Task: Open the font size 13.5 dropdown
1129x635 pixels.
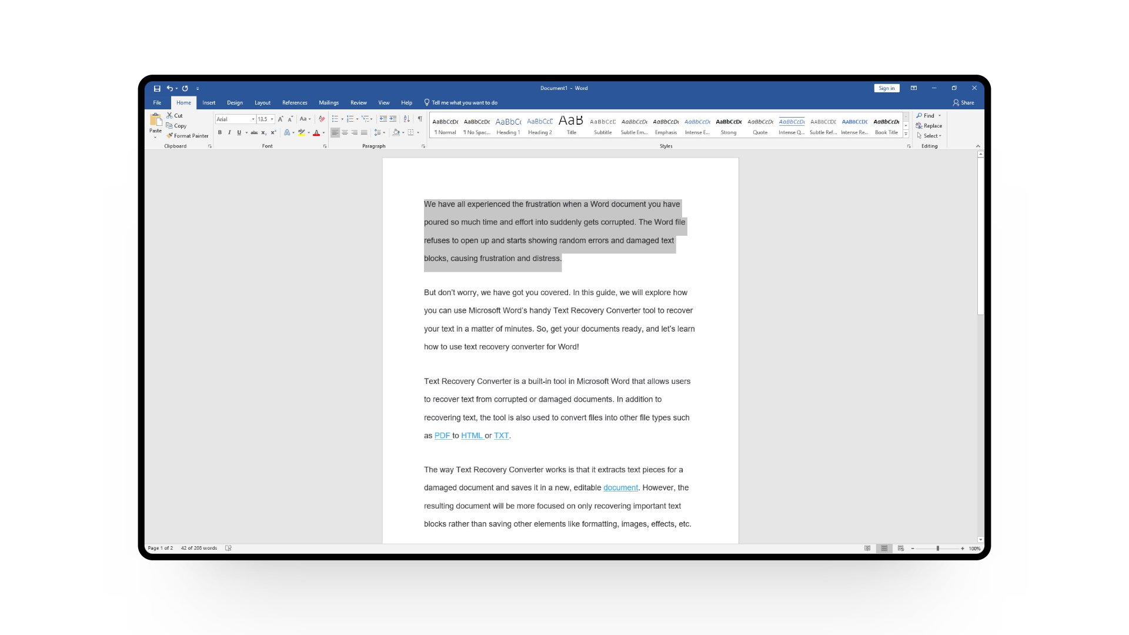Action: [x=272, y=119]
